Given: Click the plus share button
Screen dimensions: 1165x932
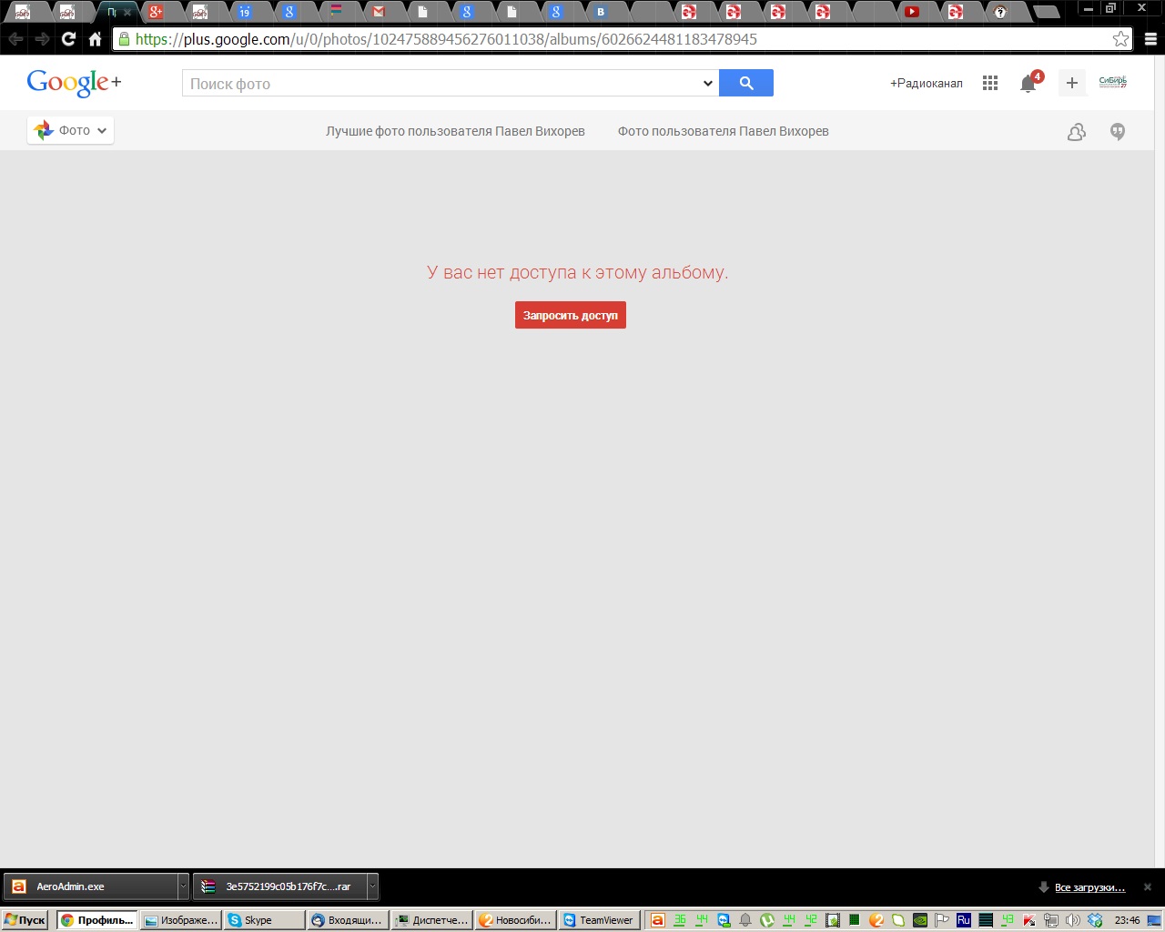Looking at the screenshot, I should [1072, 83].
